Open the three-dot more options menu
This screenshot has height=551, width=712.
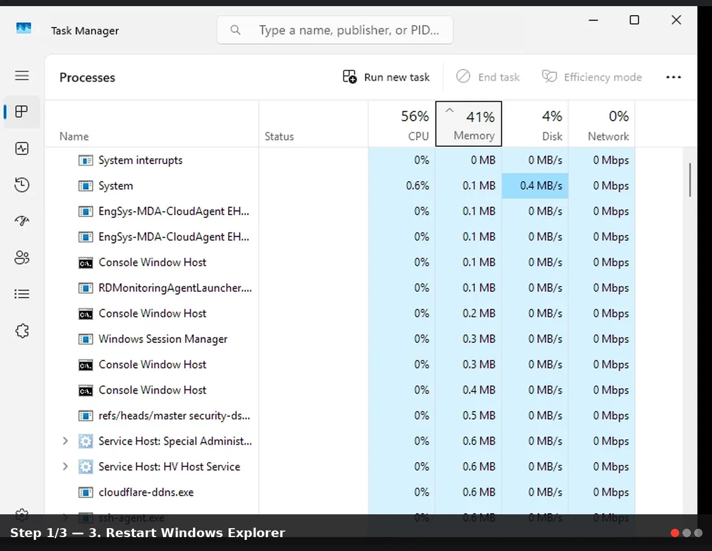[x=674, y=77]
